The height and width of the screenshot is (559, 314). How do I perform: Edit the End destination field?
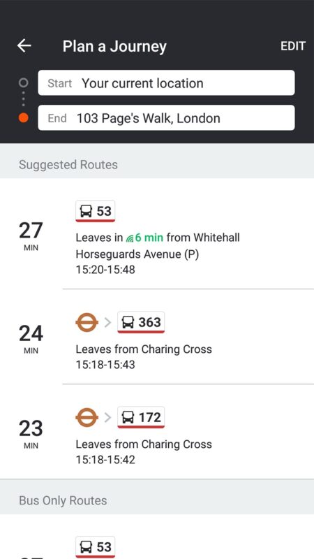[166, 117]
